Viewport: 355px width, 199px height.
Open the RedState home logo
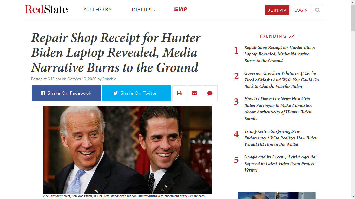click(x=46, y=10)
